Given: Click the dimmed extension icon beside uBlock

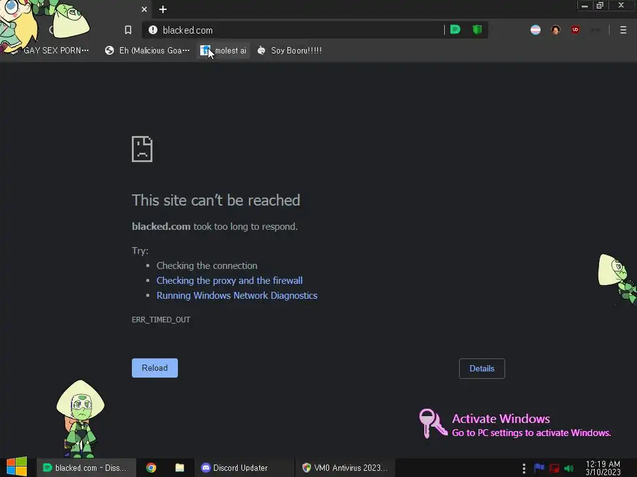Looking at the screenshot, I should coord(595,30).
